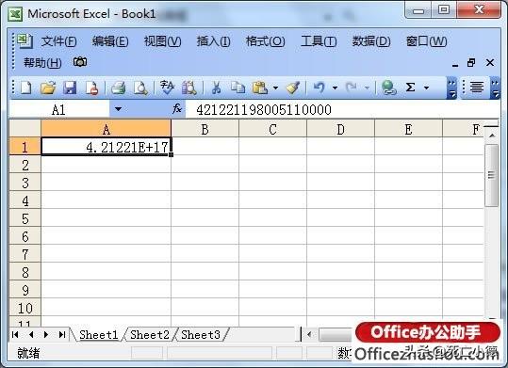Open the 帮助(H) menu
Image resolution: width=508 pixels, height=368 pixels.
42,62
